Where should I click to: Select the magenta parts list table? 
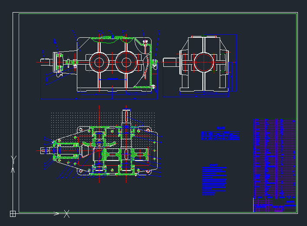pyautogui.click(x=274, y=156)
